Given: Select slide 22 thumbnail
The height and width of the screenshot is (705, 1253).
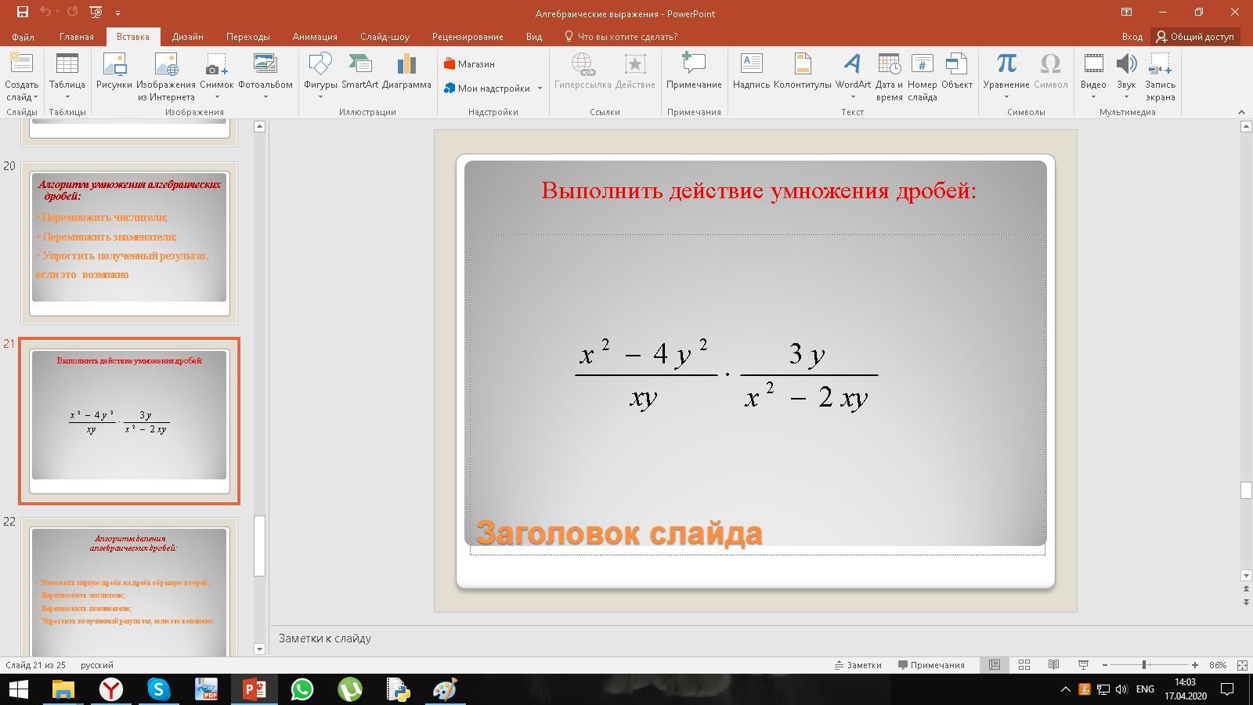Looking at the screenshot, I should (x=129, y=587).
